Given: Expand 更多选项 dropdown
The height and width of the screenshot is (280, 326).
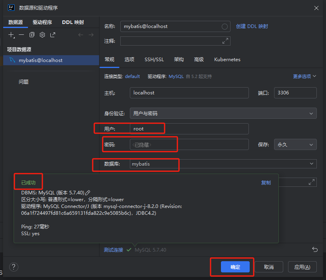Looking at the screenshot, I should click(x=304, y=76).
